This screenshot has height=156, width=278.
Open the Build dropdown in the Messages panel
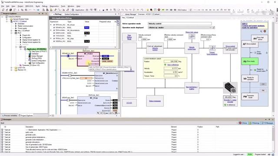[237, 123]
